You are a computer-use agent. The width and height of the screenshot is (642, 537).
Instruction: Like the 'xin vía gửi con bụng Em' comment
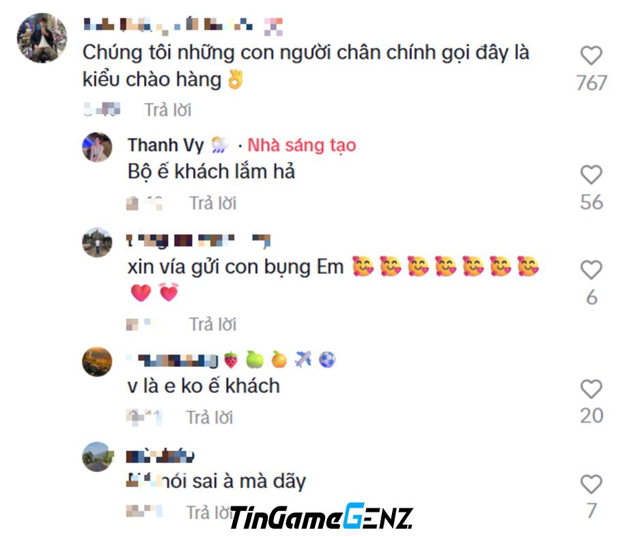591,271
